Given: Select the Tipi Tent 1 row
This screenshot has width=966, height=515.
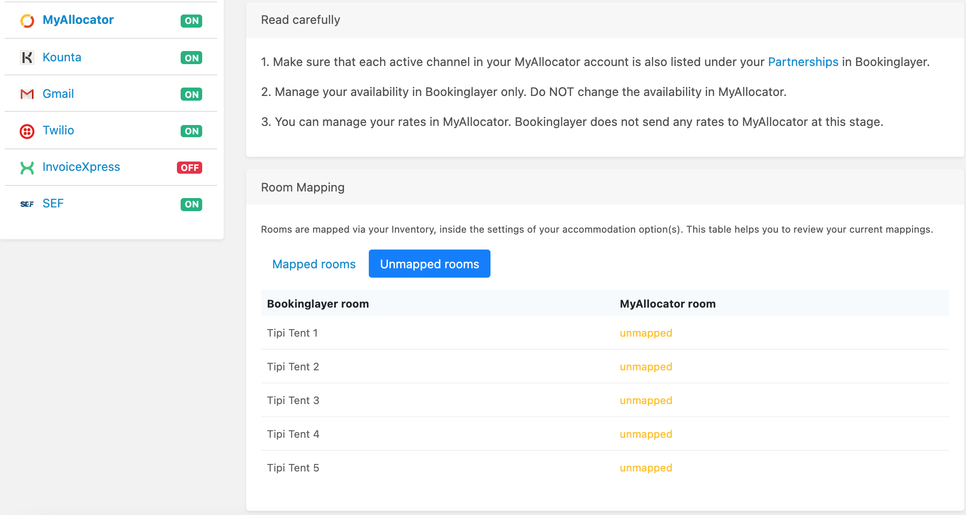Looking at the screenshot, I should coord(605,333).
